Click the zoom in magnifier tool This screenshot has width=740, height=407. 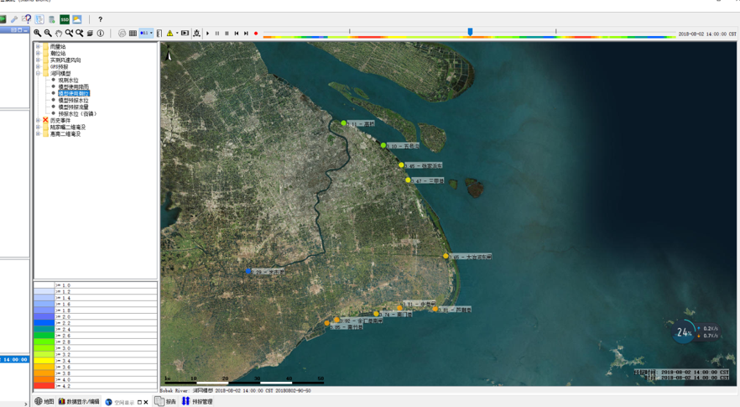click(38, 34)
